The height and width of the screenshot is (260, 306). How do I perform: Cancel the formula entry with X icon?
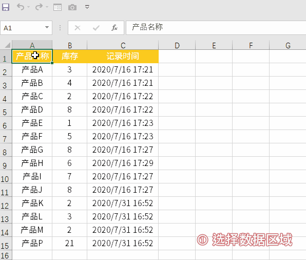(x=78, y=28)
